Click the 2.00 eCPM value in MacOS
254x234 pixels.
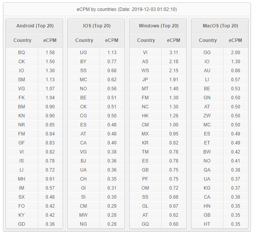[x=236, y=53]
